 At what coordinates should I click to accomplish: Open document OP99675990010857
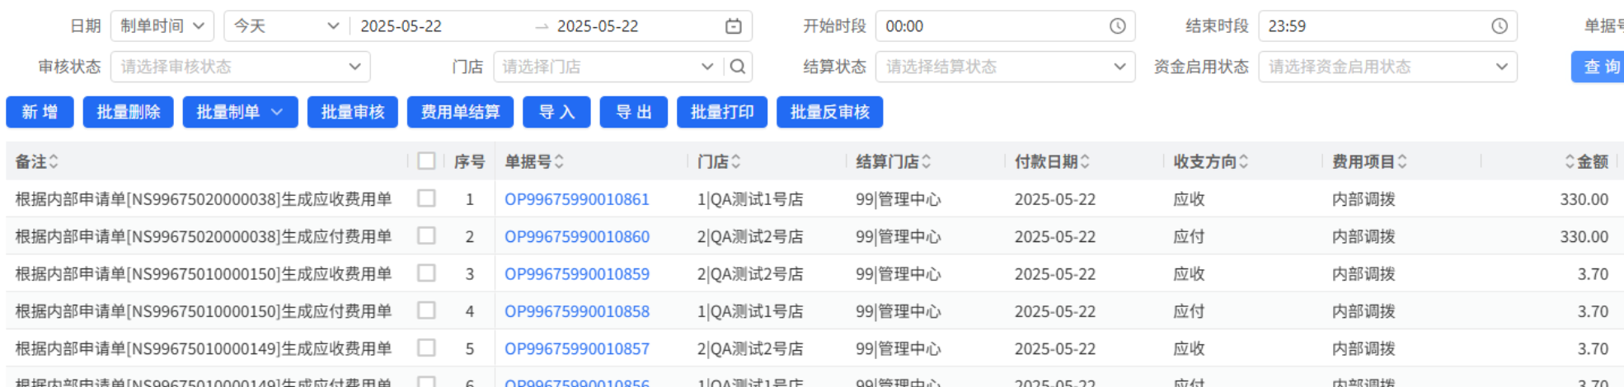point(577,348)
